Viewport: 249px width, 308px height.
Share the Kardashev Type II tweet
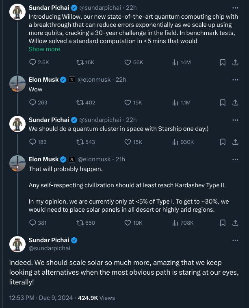235,223
